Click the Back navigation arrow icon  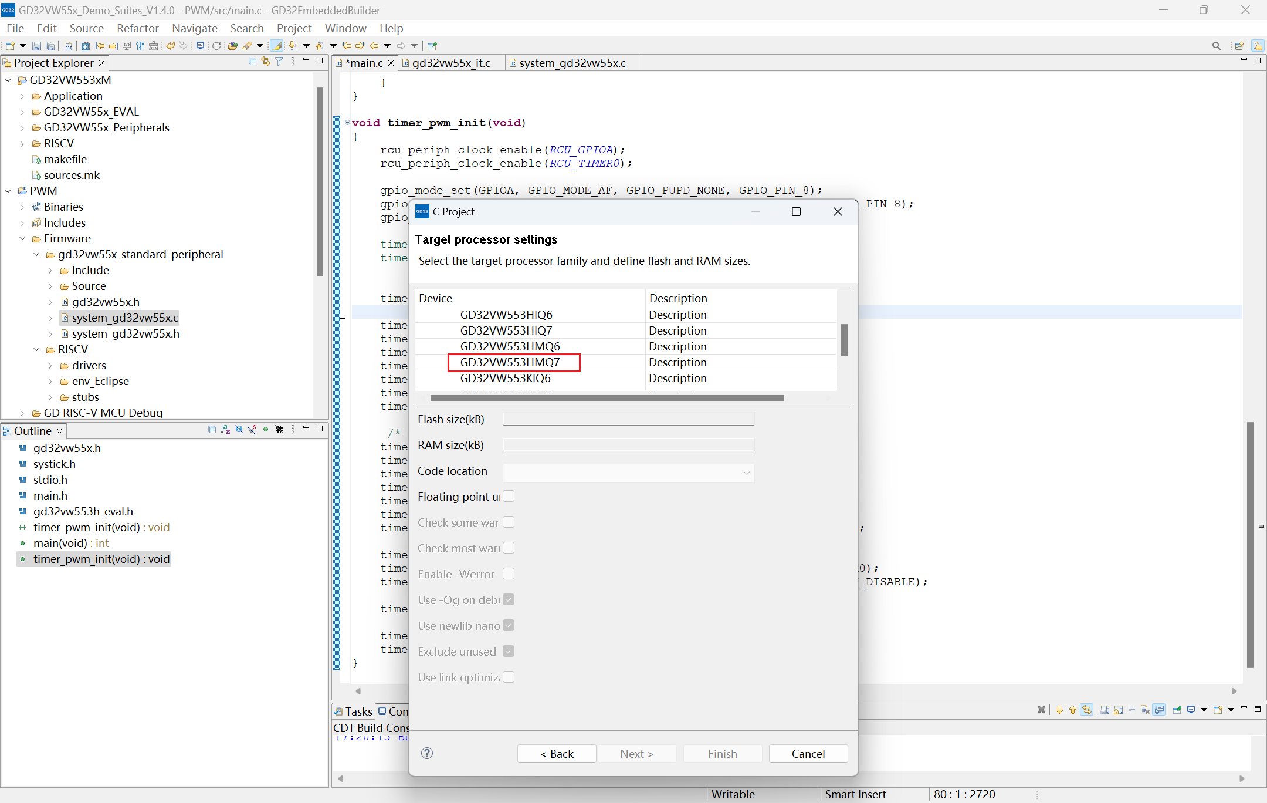374,46
